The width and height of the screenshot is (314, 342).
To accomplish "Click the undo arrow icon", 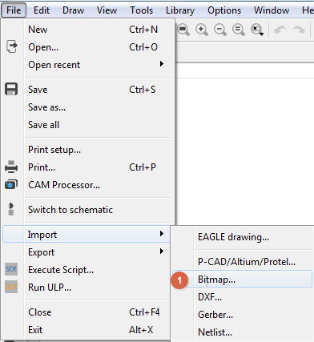I will point(280,30).
